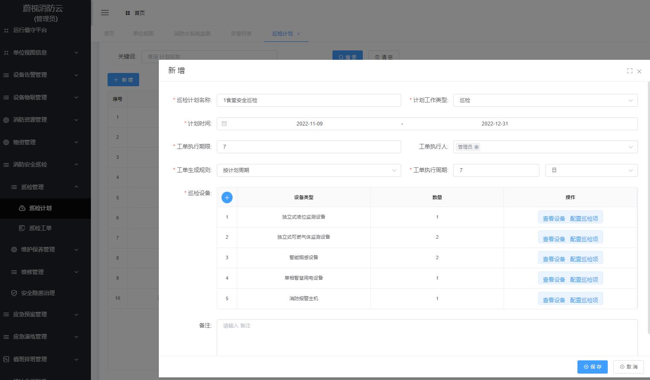Click the 保存 button
This screenshot has height=380, width=650.
pyautogui.click(x=592, y=367)
